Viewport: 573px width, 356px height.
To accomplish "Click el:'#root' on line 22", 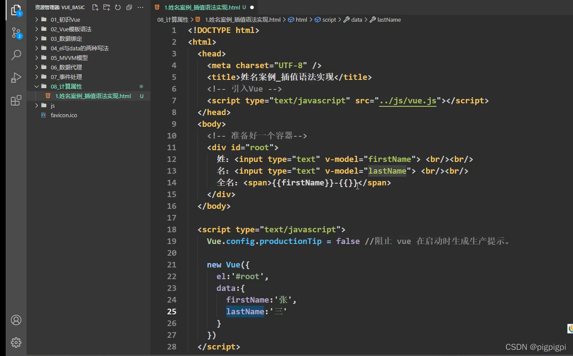I will point(243,277).
